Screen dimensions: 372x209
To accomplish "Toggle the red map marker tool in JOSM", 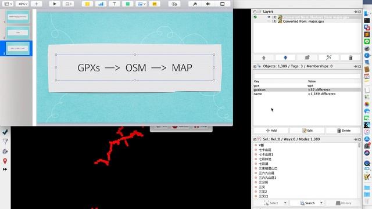I will pos(5,161).
